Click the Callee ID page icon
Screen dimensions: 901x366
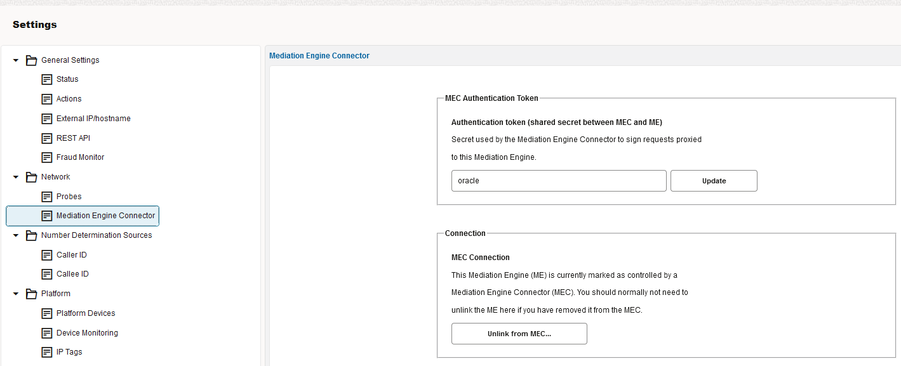pos(46,274)
